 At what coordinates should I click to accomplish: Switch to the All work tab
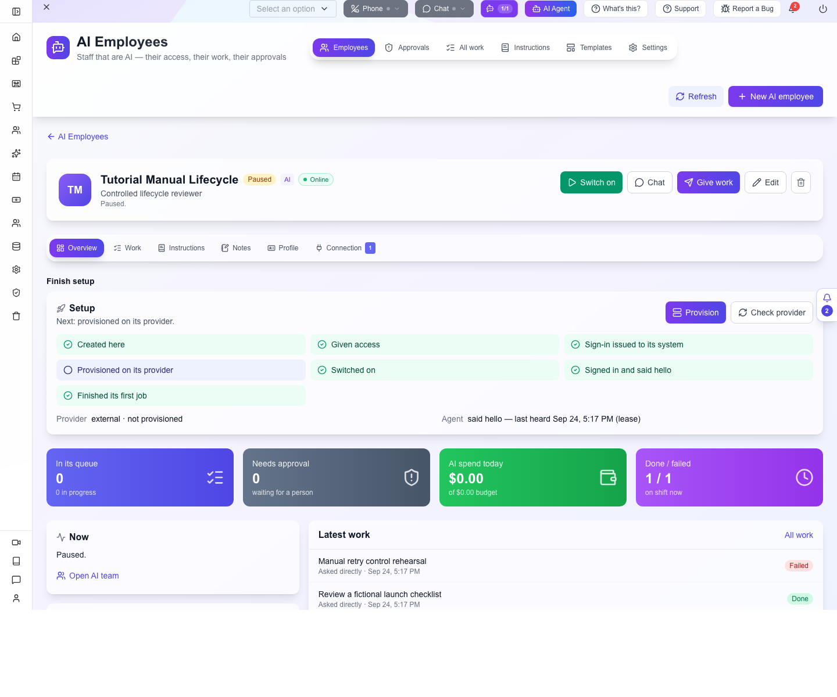click(465, 48)
